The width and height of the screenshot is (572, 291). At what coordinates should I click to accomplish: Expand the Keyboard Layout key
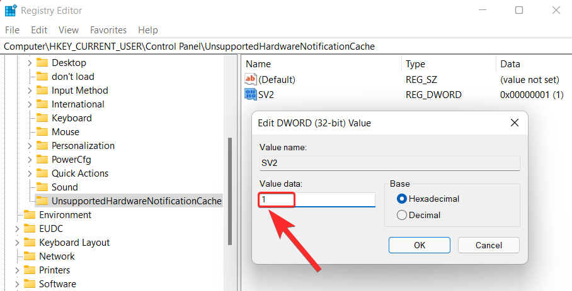coord(17,243)
